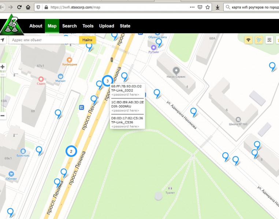The width and height of the screenshot is (279, 219).
Task: Zoom in using the plus button
Action: 3,67
